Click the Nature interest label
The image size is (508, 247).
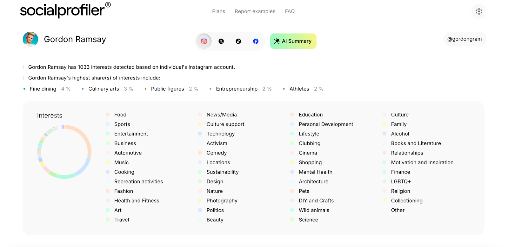(x=215, y=191)
